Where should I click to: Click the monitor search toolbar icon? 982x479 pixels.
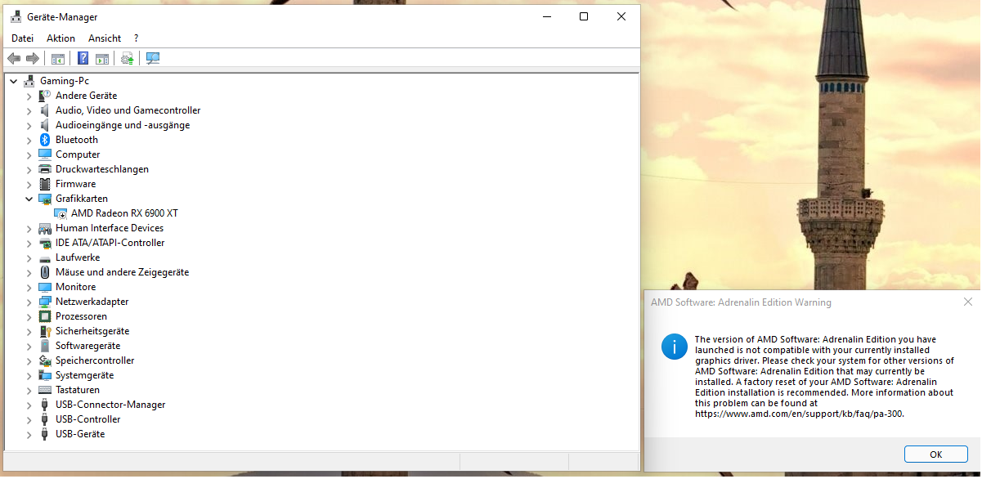click(152, 58)
